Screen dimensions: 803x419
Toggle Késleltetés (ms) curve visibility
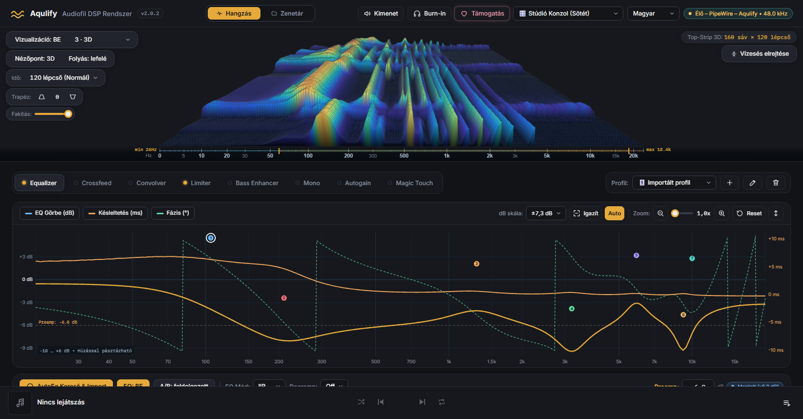coord(115,213)
